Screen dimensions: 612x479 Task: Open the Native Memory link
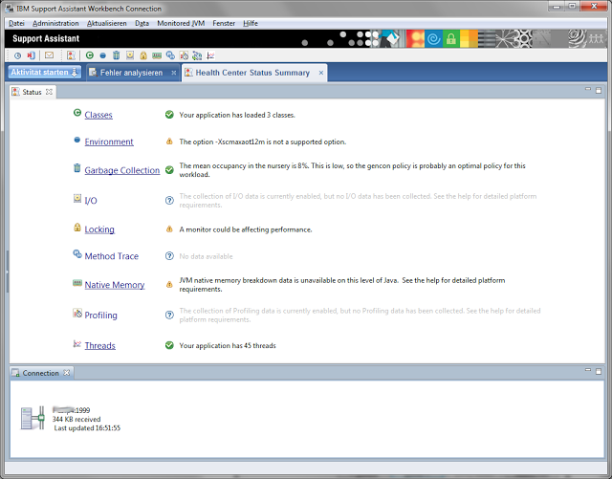[x=114, y=285]
